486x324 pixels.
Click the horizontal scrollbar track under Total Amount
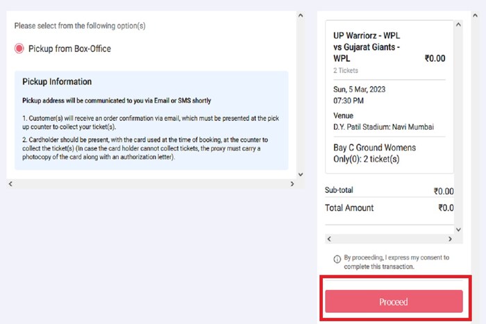(x=389, y=239)
